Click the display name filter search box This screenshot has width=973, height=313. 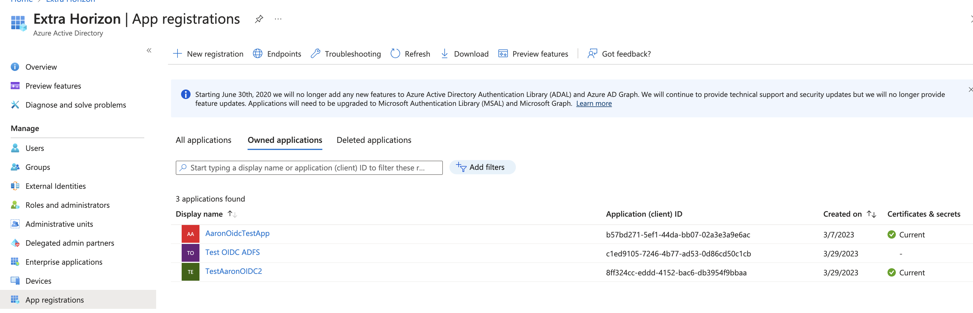click(309, 168)
